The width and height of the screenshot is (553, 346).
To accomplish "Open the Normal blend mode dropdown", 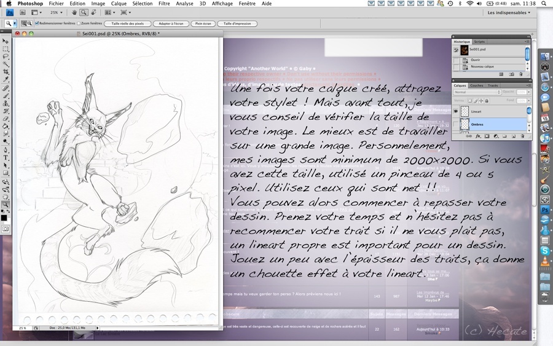I will (x=477, y=92).
